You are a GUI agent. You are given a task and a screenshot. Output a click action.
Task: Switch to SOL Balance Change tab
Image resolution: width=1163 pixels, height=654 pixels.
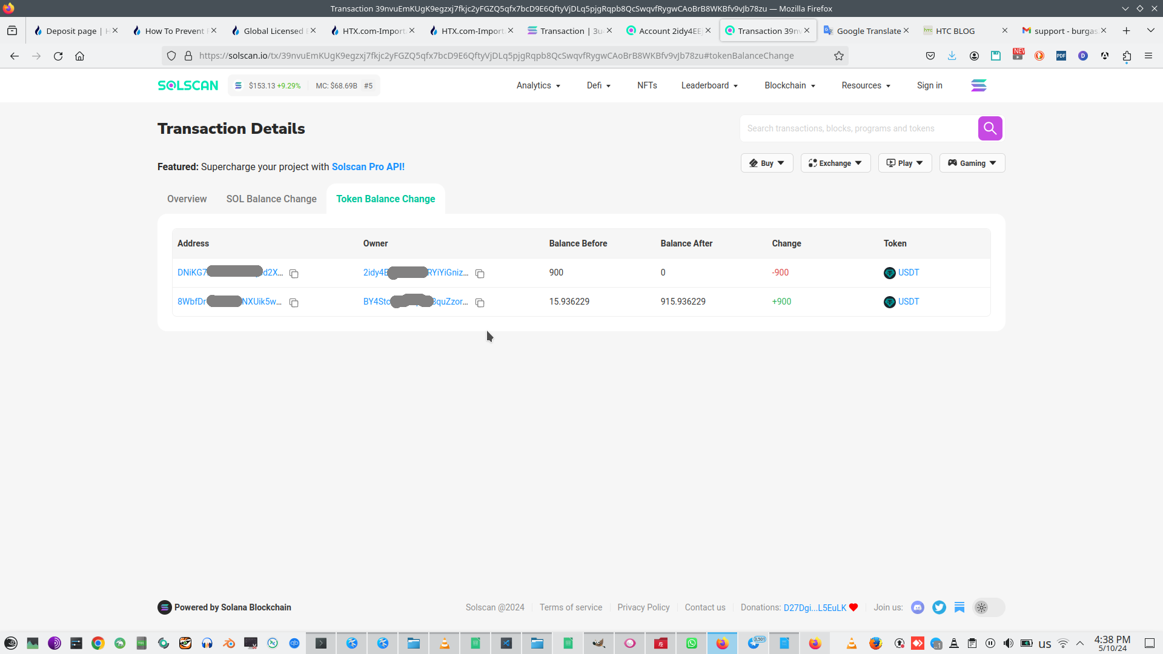[x=271, y=199]
